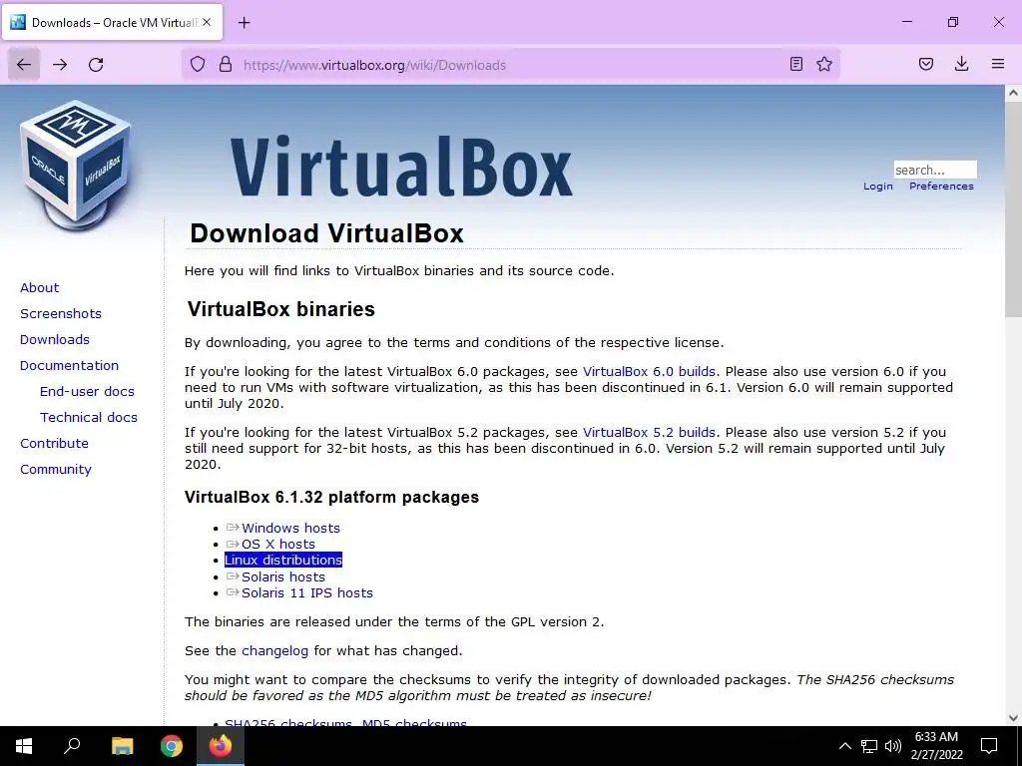The image size is (1022, 766).
Task: Open the Firefox downloads panel icon
Action: [961, 64]
